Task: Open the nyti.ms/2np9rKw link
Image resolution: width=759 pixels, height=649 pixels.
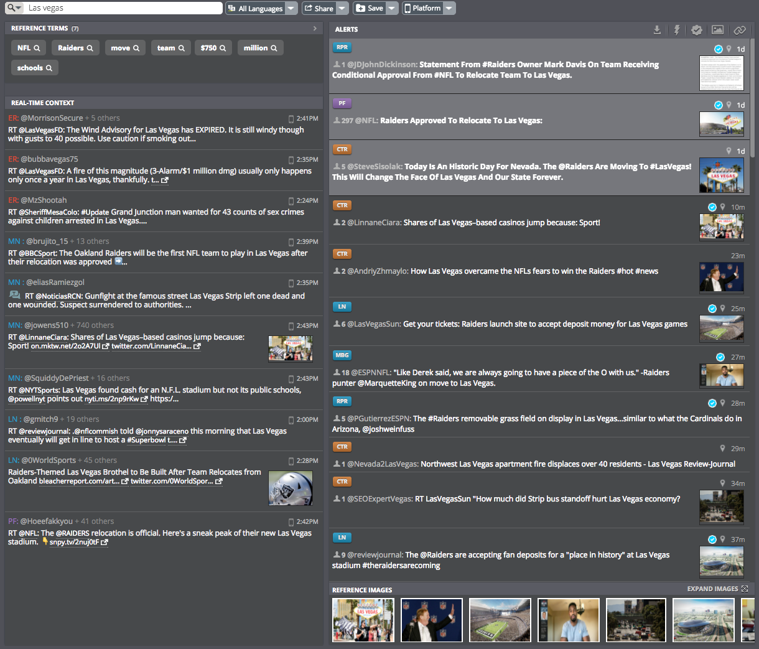Action: (x=116, y=399)
